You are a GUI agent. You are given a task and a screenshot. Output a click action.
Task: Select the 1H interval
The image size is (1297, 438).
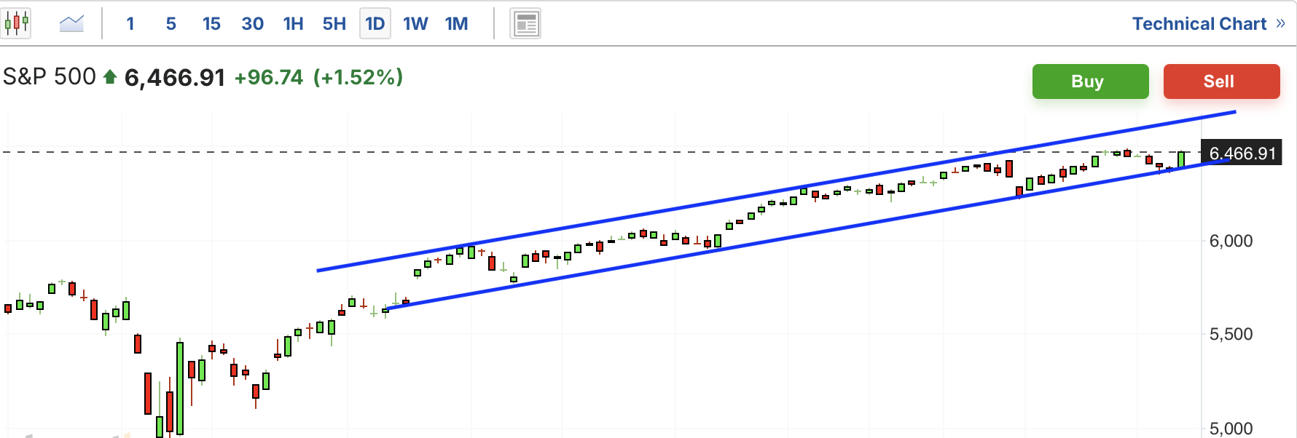(x=294, y=24)
